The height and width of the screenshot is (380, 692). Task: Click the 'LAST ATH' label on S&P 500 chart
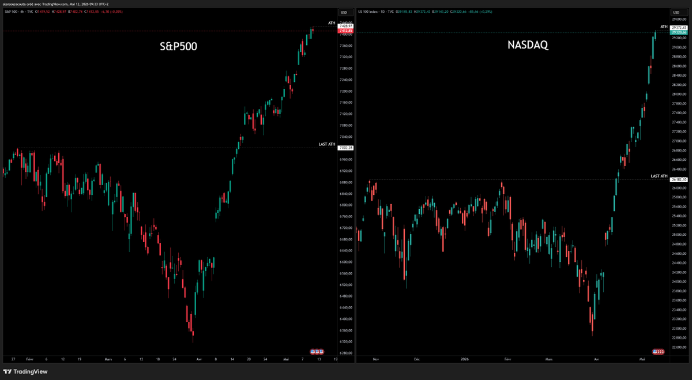(x=326, y=144)
